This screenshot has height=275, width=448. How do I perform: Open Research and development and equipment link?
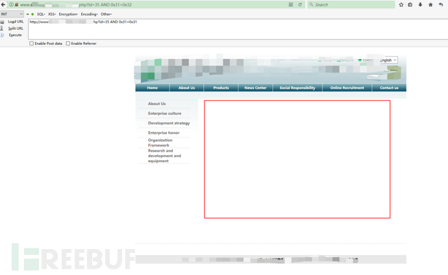pos(164,156)
